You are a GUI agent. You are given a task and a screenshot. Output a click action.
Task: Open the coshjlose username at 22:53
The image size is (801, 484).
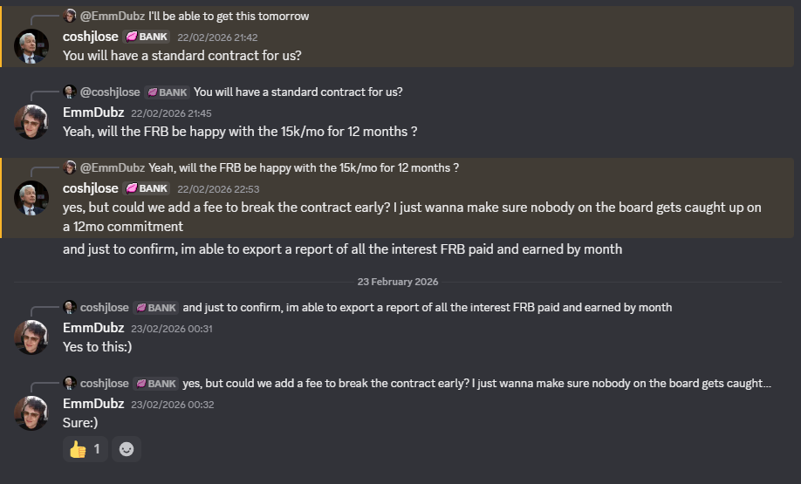point(91,188)
